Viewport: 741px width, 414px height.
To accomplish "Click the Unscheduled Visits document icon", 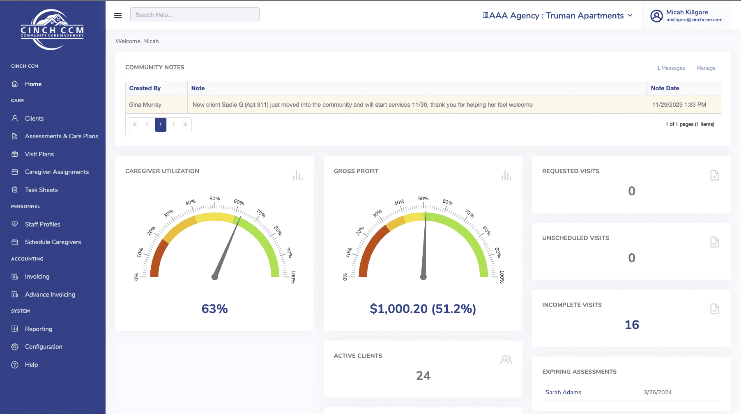I will 715,242.
